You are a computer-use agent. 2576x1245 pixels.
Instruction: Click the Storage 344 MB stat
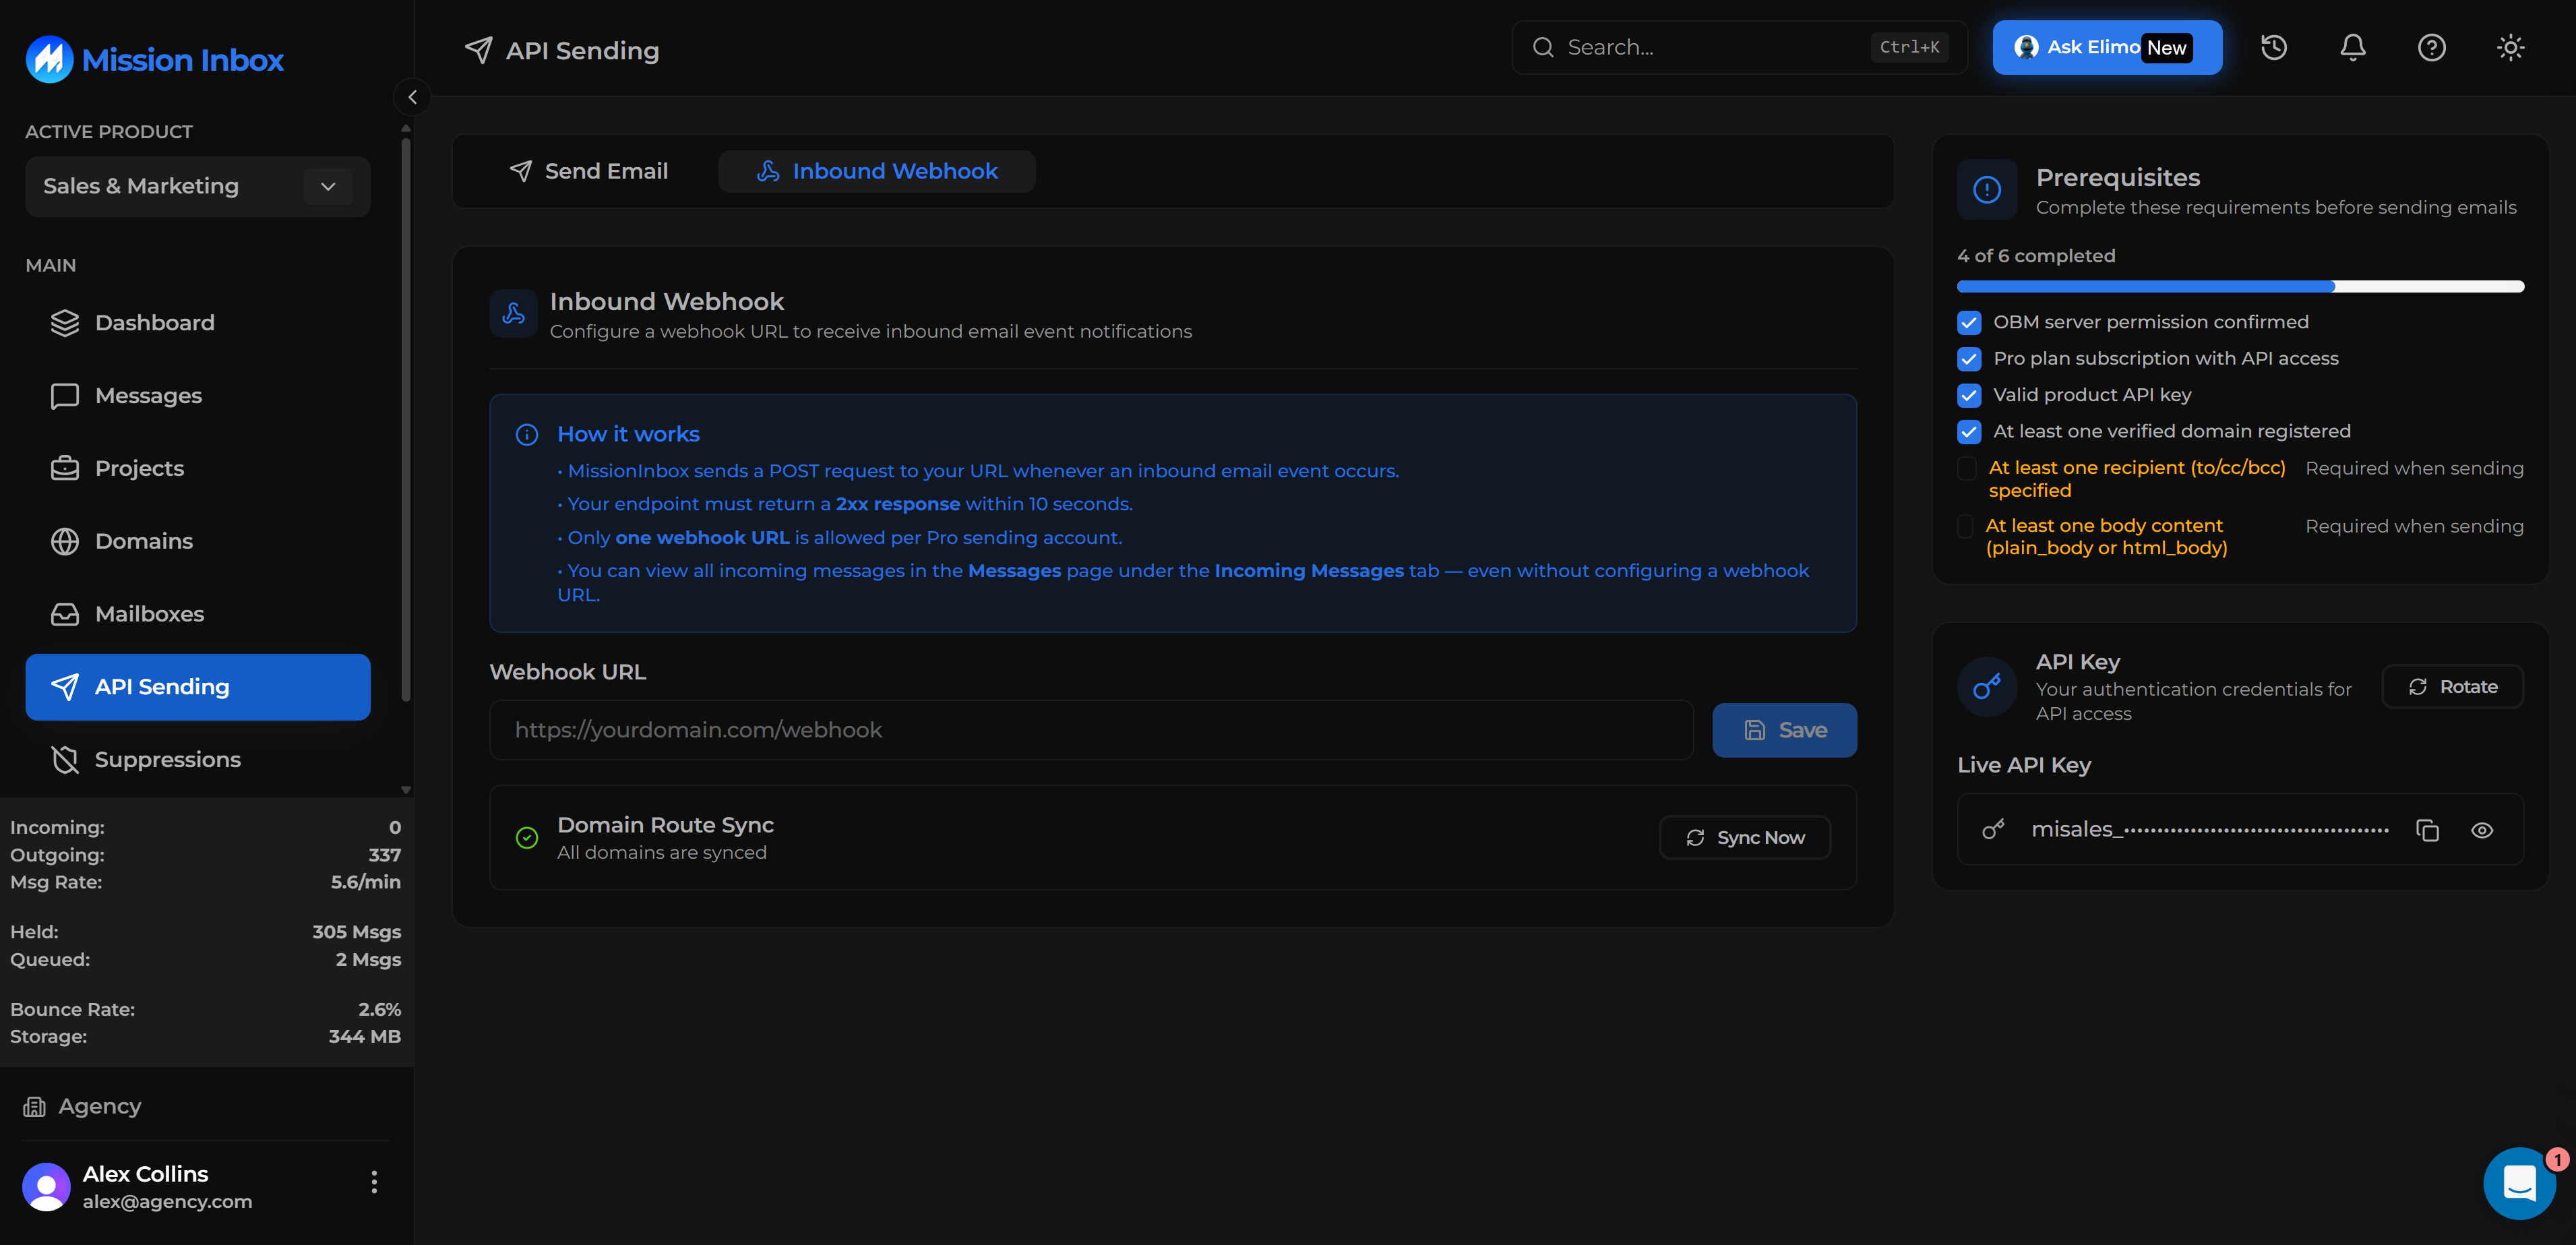pyautogui.click(x=205, y=1037)
